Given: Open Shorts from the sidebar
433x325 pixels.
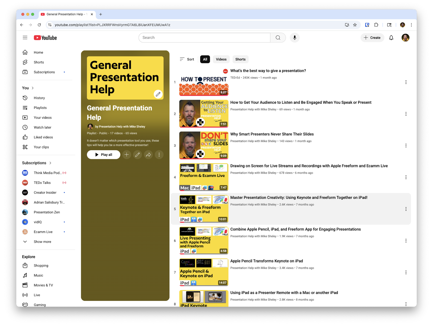Looking at the screenshot, I should [x=46, y=62].
